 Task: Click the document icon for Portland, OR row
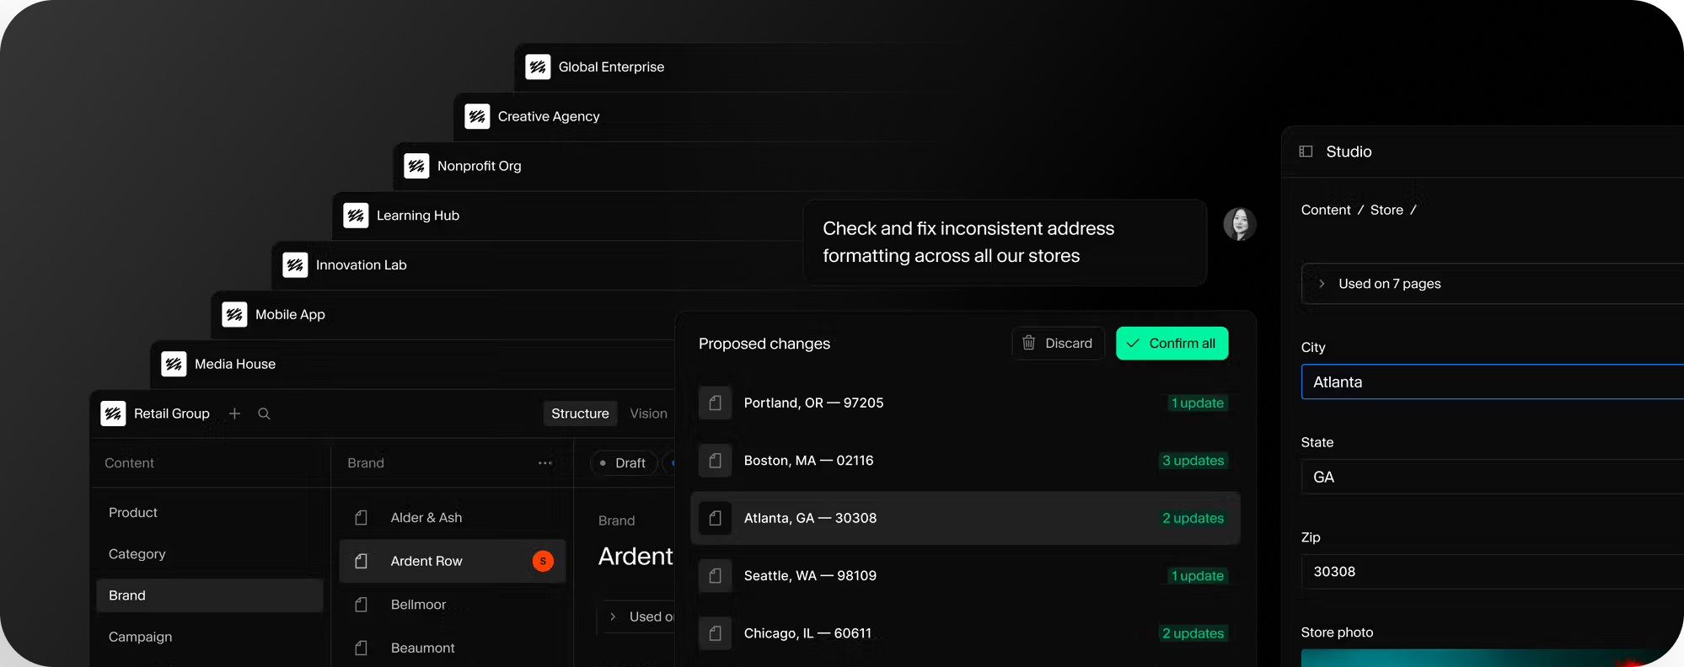pyautogui.click(x=715, y=403)
